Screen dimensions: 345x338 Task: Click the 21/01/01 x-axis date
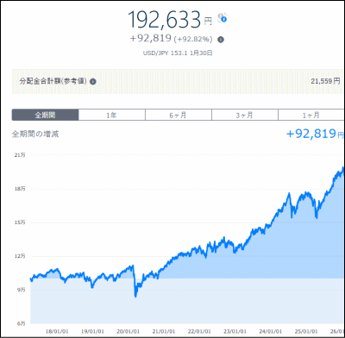click(164, 331)
